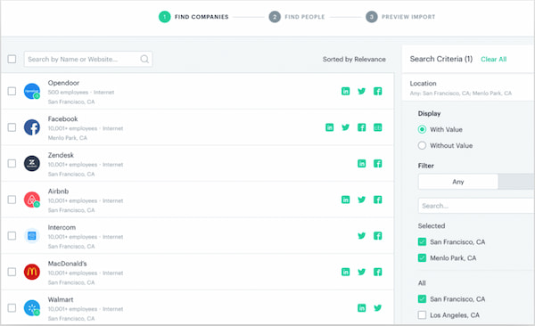Open Opendoor's LinkedIn icon
This screenshot has height=326, width=535.
click(x=345, y=91)
